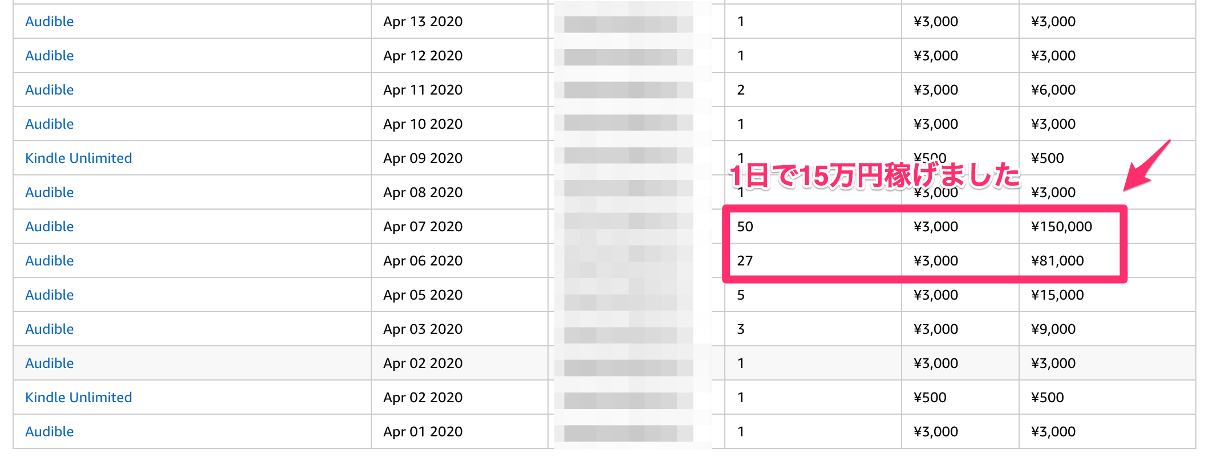Viewport: 1209px width, 458px height.
Task: Click the Audible link for Apr 05 2020
Action: [x=50, y=295]
